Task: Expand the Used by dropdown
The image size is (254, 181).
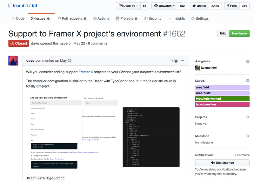Action: (x=129, y=6)
